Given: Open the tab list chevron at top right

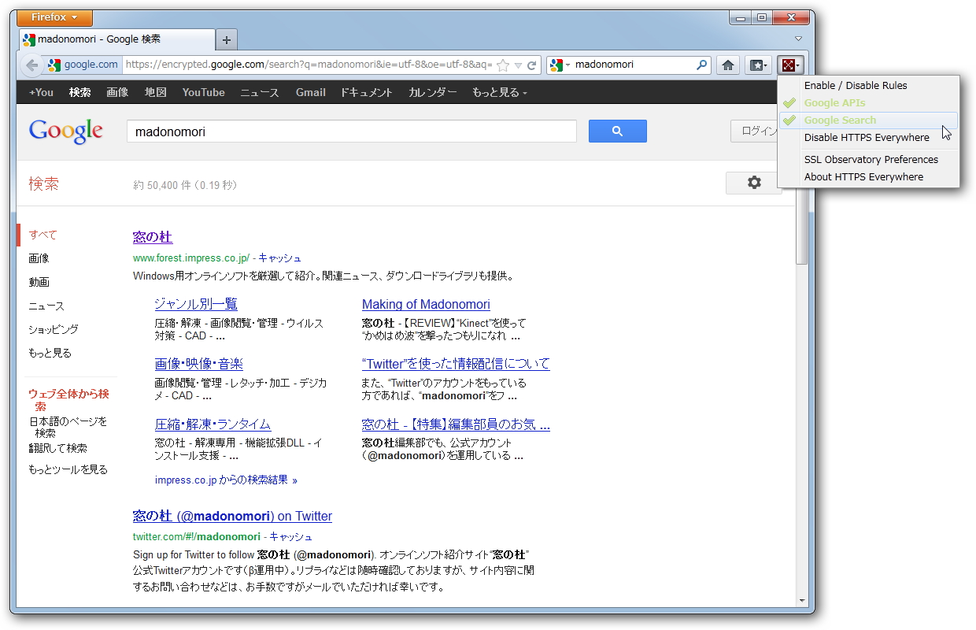Looking at the screenshot, I should click(x=798, y=39).
